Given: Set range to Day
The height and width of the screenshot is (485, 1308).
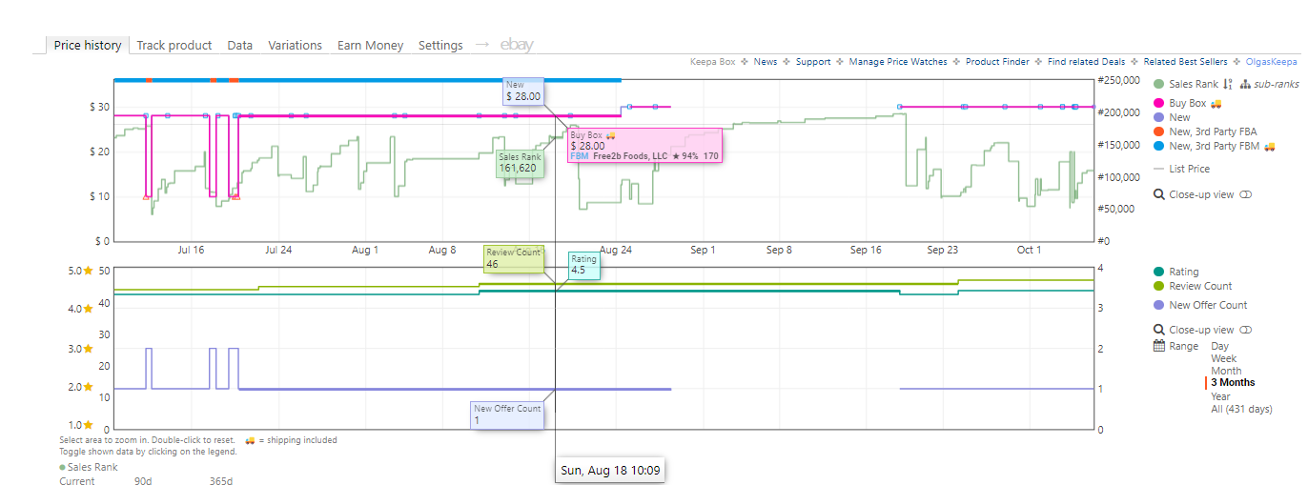Looking at the screenshot, I should pos(1219,346).
